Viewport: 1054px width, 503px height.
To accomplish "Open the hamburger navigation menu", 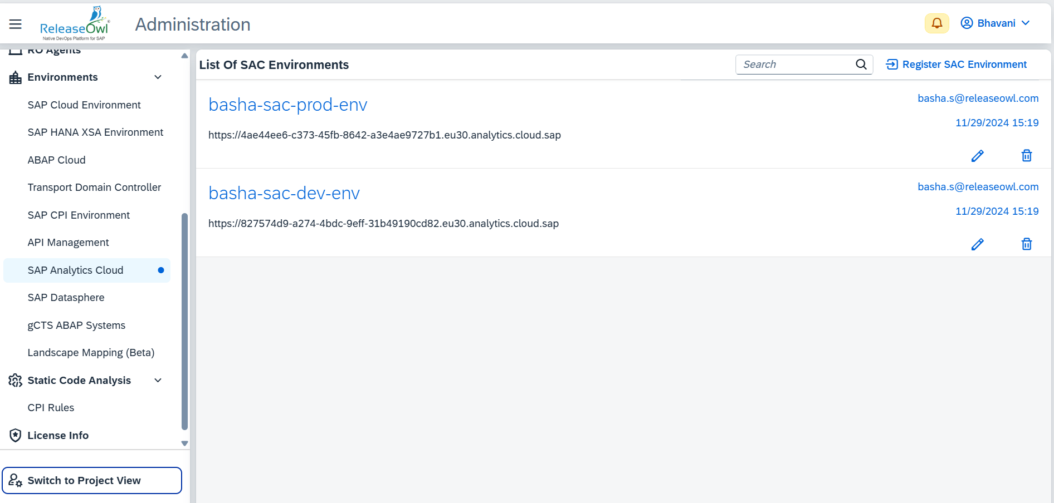I will click(16, 24).
